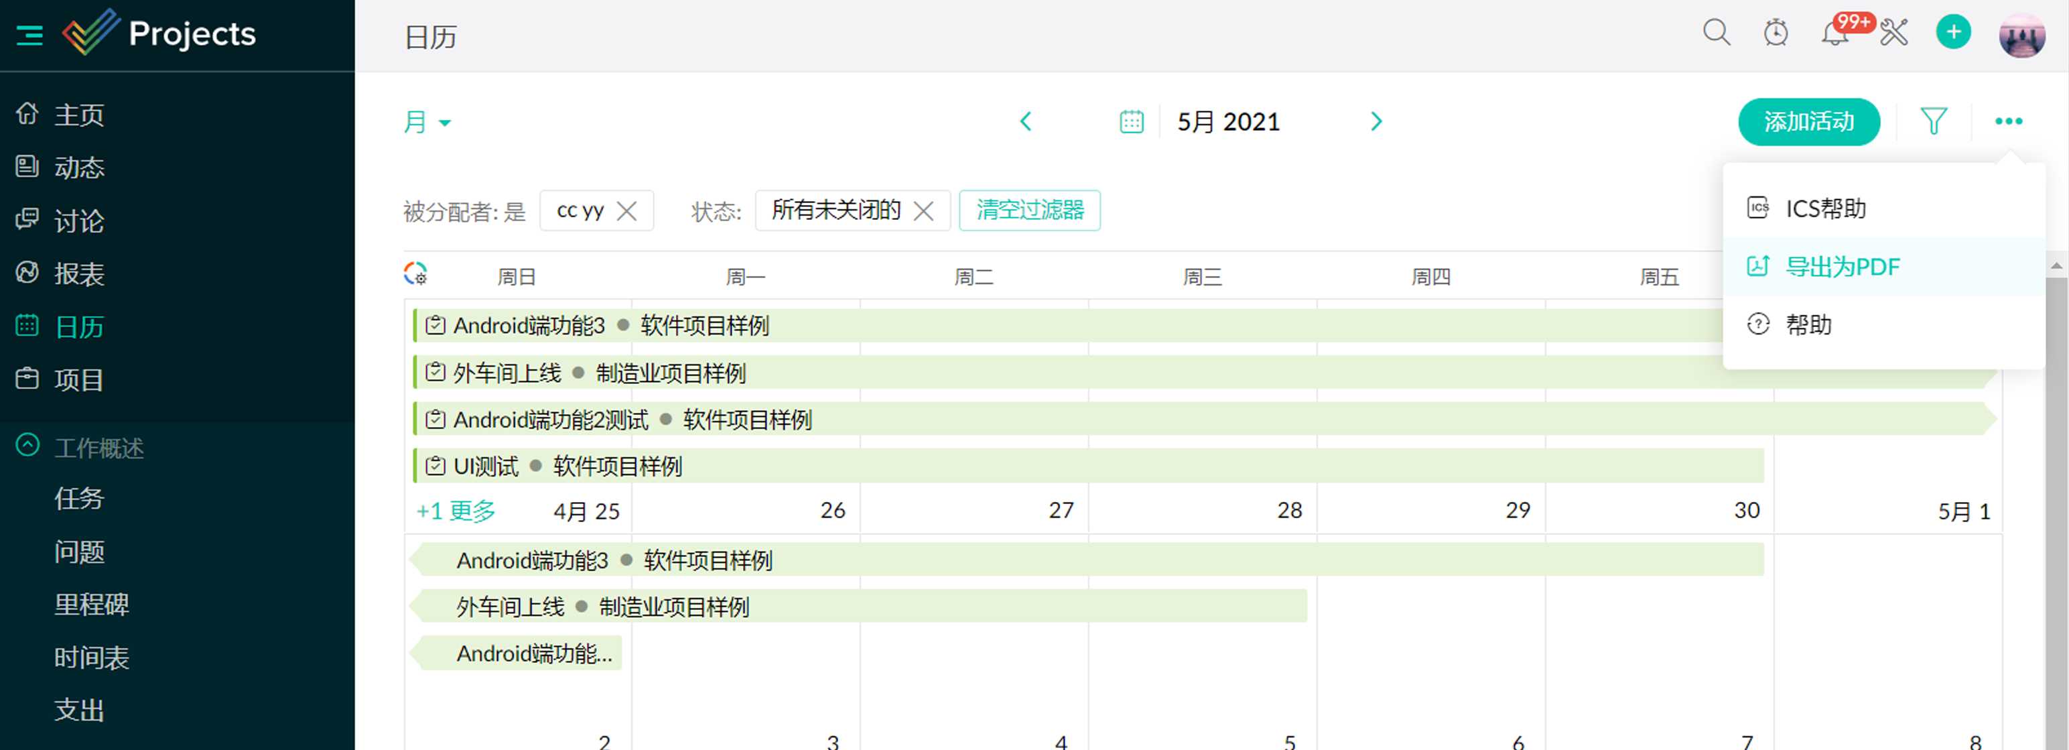Open the calendar filter funnel icon
The image size is (2069, 750).
(x=1933, y=121)
